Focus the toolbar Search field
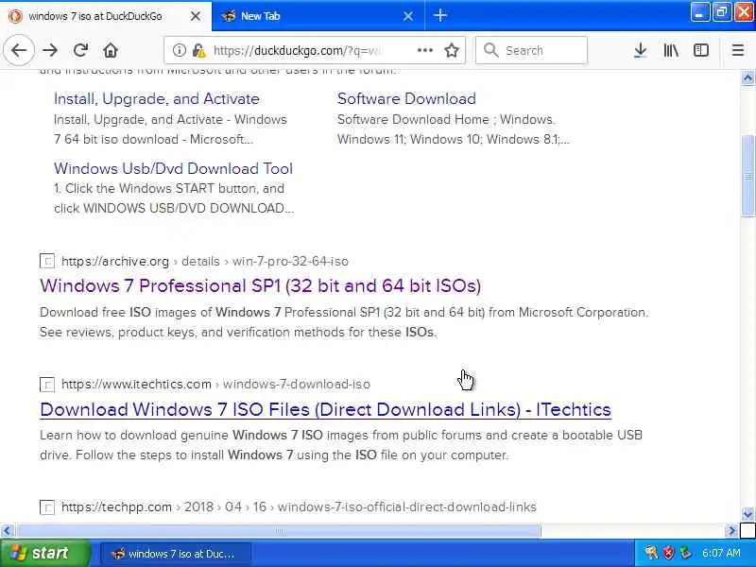 coord(531,50)
